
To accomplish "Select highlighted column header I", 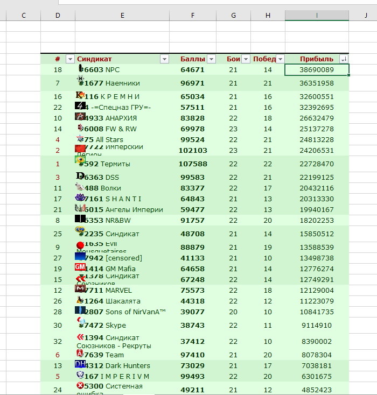I will point(317,16).
